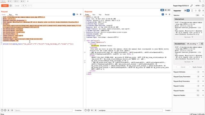Image resolution: width=205 pixels, height=115 pixels.
Task: Select the Response Pretty tab
Action: point(87,15)
